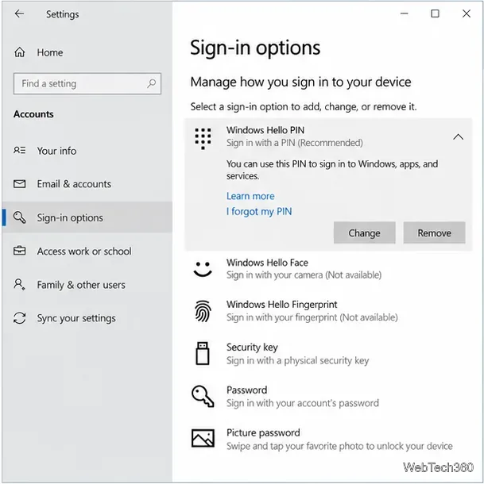Screen dimensions: 484x484
Task: Click the Password key icon
Action: tap(203, 397)
